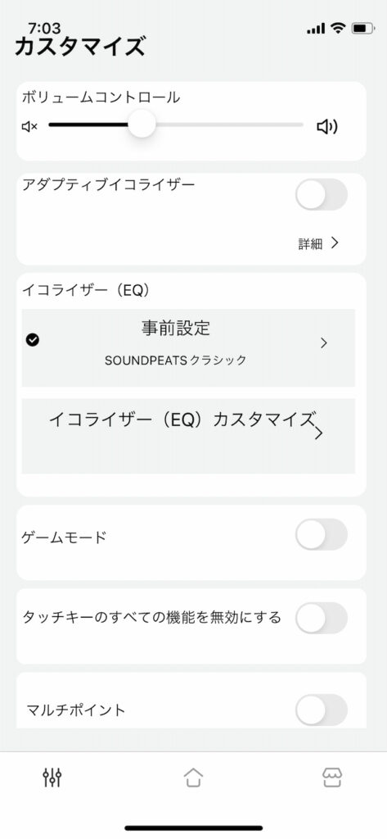Expand the 詳細 arrow

click(335, 243)
